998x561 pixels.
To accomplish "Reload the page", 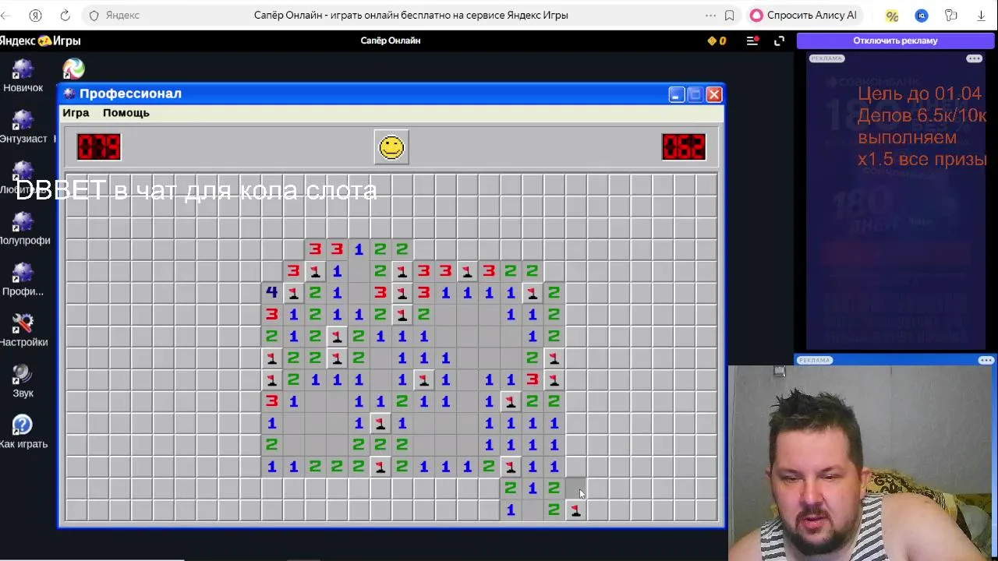I will (65, 16).
